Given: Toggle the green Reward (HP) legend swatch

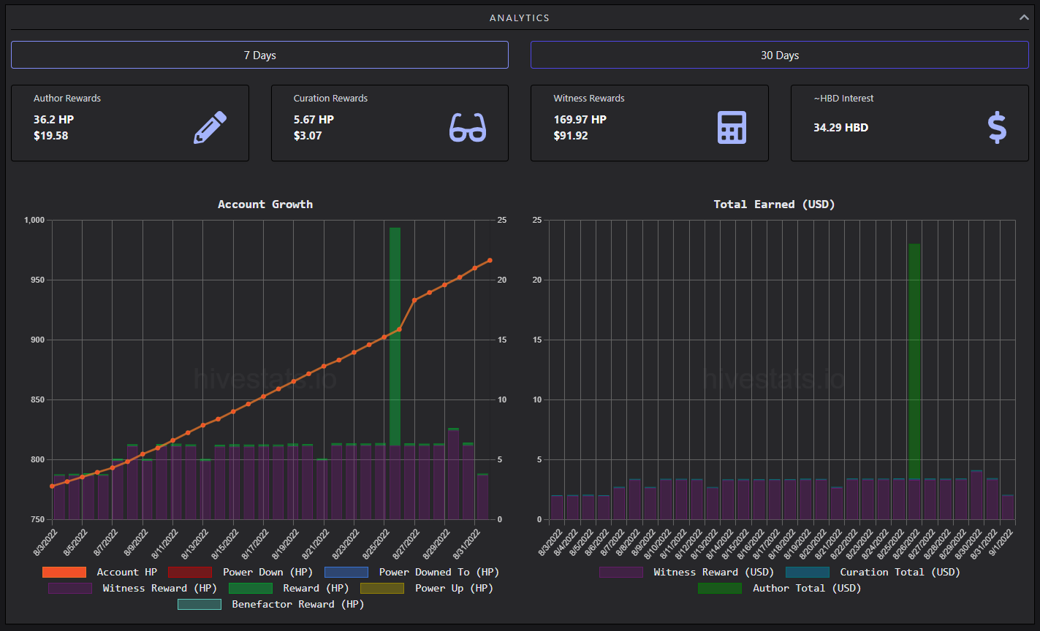Looking at the screenshot, I should [x=251, y=588].
